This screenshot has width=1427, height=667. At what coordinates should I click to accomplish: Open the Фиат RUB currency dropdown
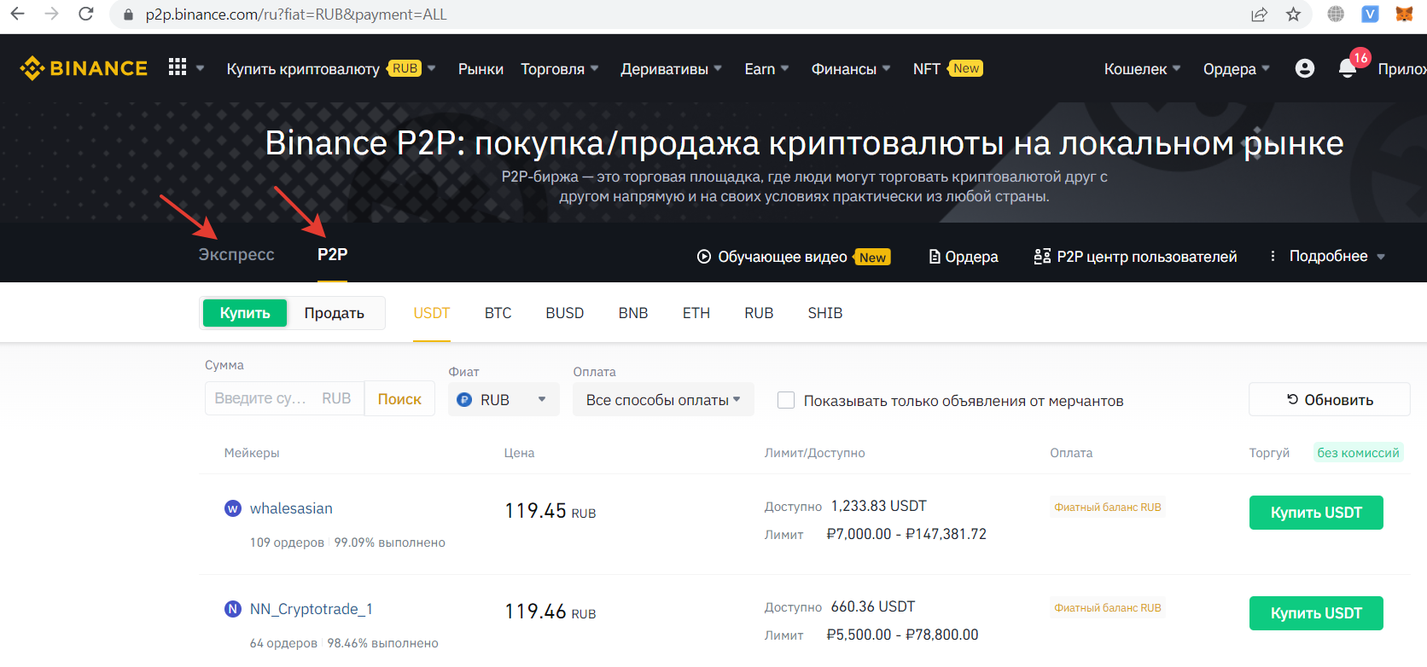coord(504,399)
